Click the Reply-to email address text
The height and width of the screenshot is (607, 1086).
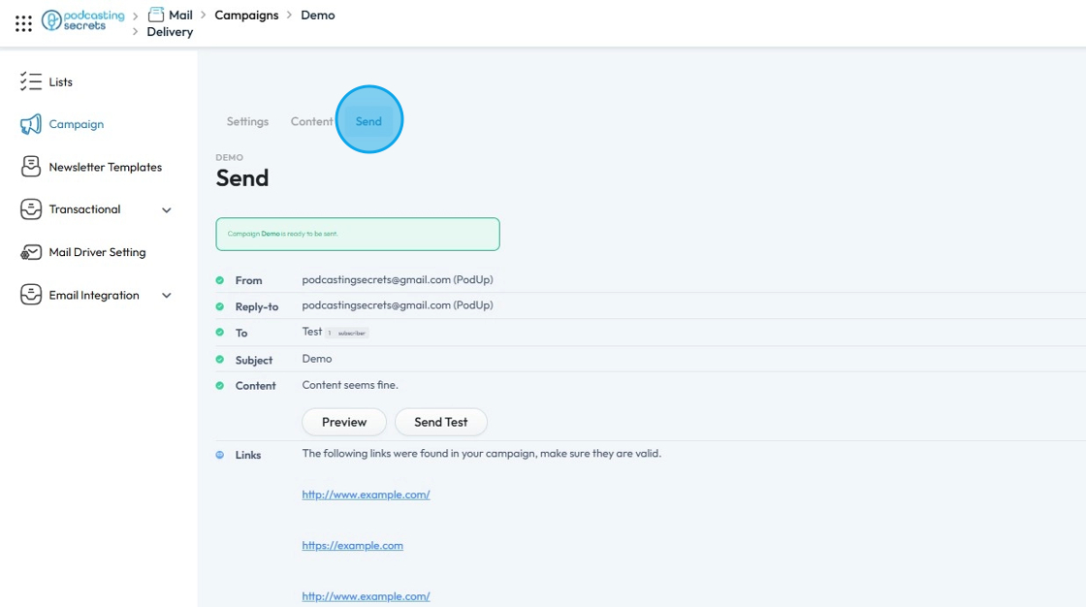tap(398, 305)
